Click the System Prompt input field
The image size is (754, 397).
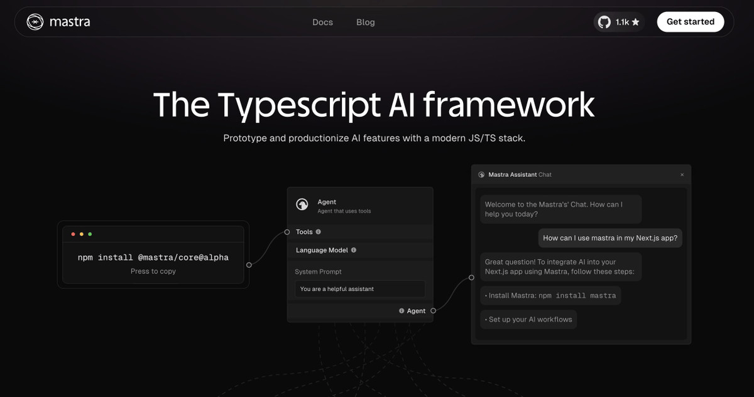pos(360,289)
